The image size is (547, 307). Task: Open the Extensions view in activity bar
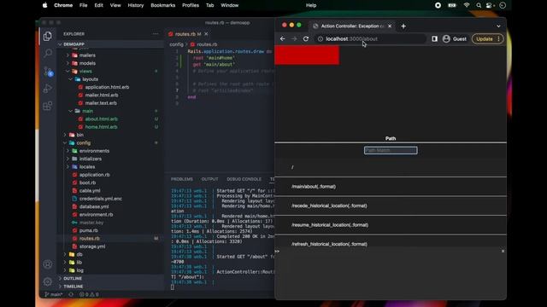point(48,106)
